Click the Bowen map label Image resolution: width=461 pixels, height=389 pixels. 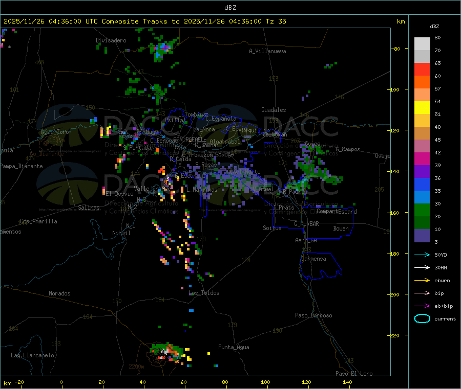(341, 228)
